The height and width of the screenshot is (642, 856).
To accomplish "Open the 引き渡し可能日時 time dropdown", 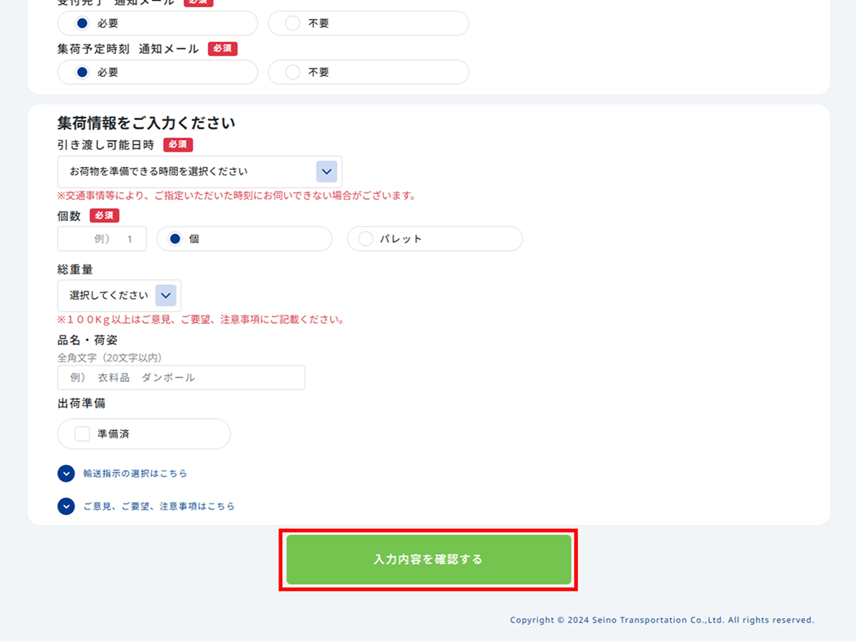I will point(200,172).
